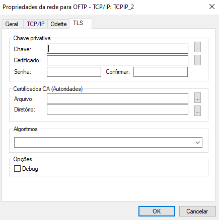219x220 pixels.
Task: Click the Senha password field
Action: (74, 72)
